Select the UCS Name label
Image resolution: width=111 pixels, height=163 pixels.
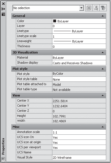24,152
